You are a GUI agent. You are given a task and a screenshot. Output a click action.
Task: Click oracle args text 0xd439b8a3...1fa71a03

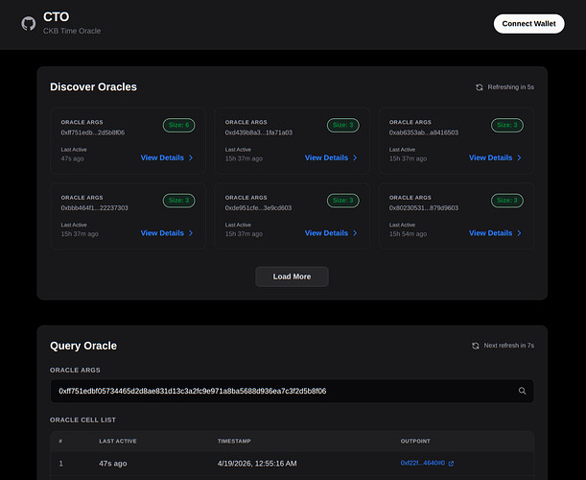(259, 132)
